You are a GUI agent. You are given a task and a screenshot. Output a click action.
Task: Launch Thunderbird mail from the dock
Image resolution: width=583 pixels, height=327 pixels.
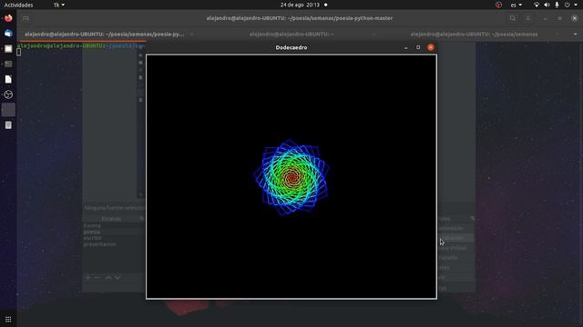[x=8, y=34]
